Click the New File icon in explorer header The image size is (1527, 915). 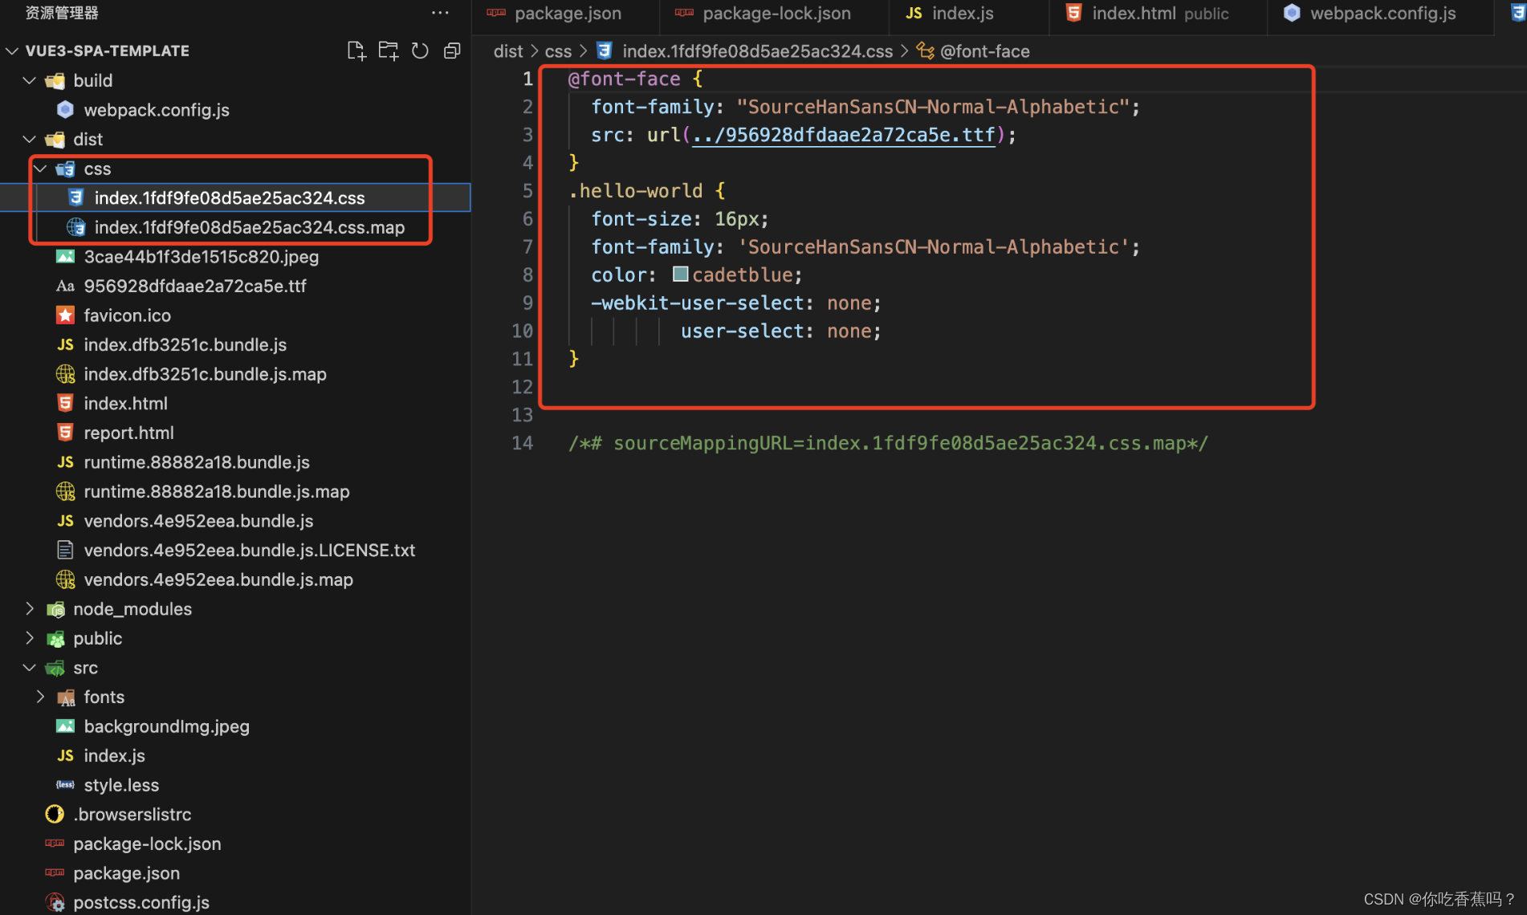pyautogui.click(x=356, y=51)
